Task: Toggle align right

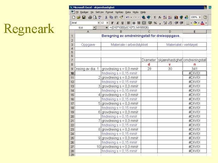Action: pyautogui.click(x=139, y=23)
